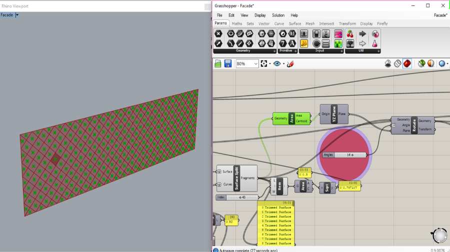450x252 pixels.
Task: Activate the red Sketch pen tool
Action: pyautogui.click(x=290, y=63)
